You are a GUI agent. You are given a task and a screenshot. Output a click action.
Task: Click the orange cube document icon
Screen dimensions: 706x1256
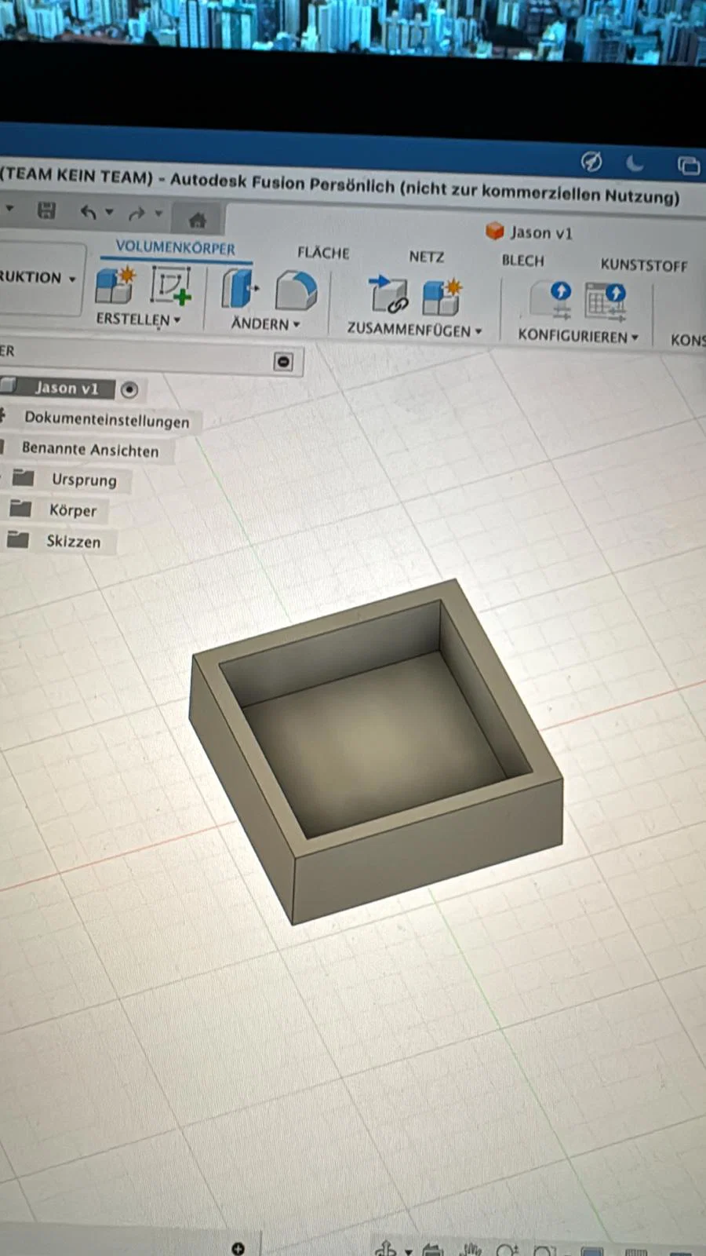[x=494, y=231]
